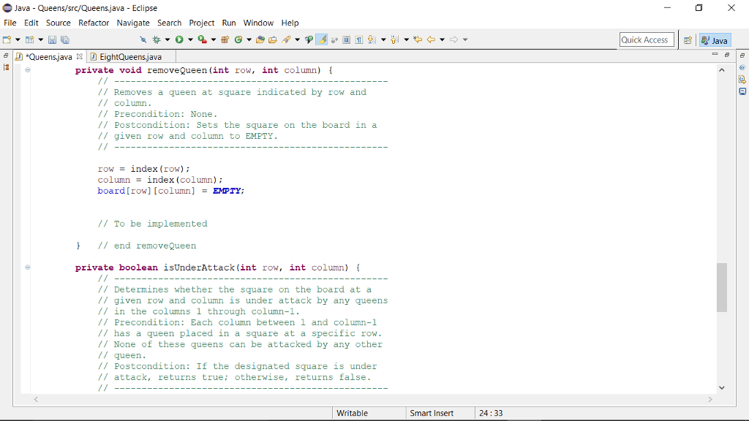Click the Previous Annotation icon
749x421 pixels.
click(394, 39)
